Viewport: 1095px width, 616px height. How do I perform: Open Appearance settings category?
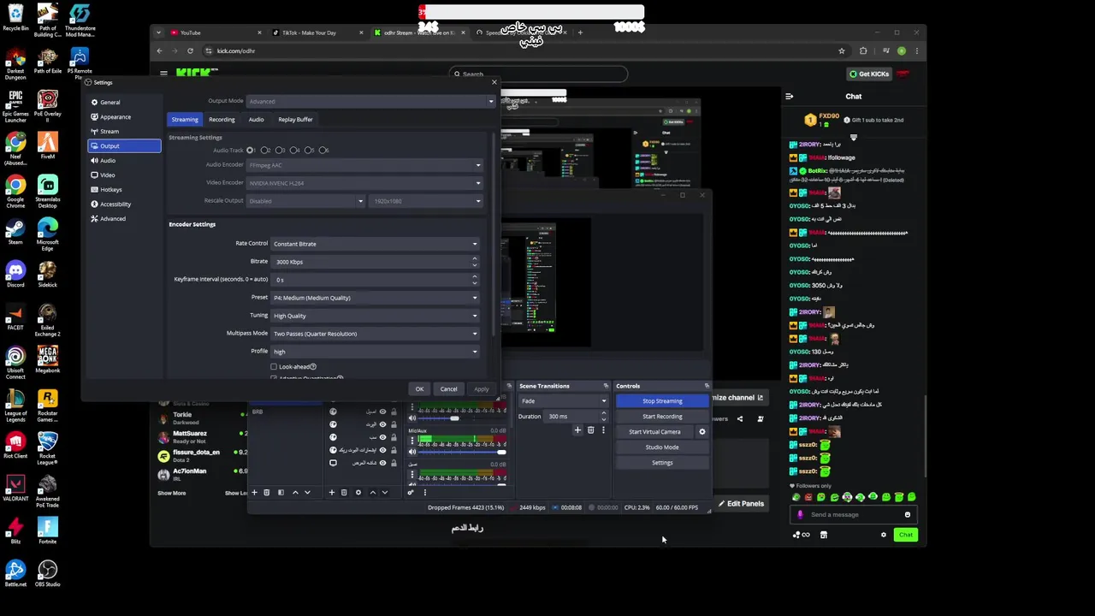tap(124, 116)
